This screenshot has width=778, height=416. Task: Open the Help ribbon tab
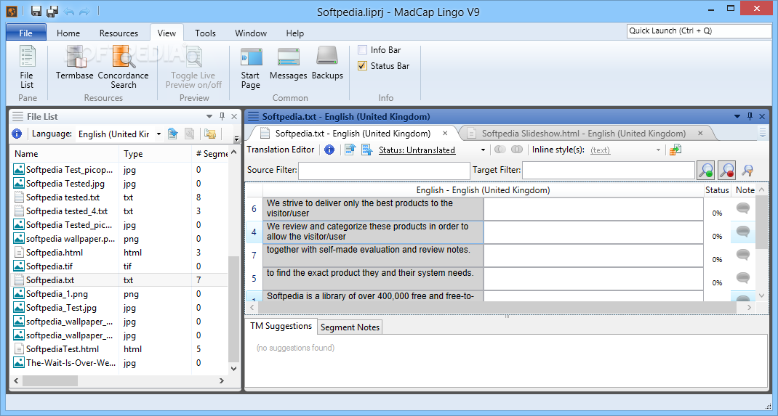pyautogui.click(x=294, y=33)
